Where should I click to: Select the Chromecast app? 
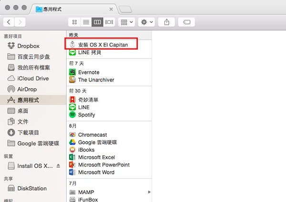(88, 135)
